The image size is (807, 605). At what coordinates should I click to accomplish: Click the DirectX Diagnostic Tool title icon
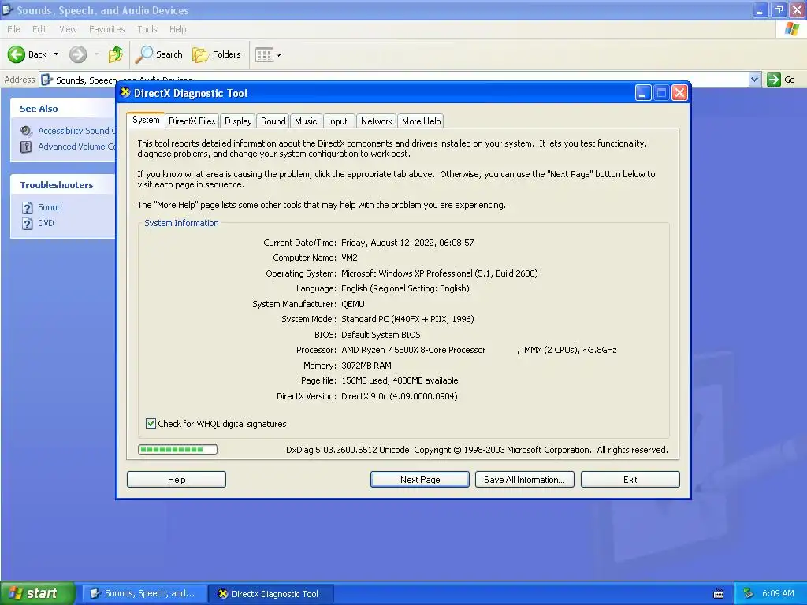click(x=125, y=93)
